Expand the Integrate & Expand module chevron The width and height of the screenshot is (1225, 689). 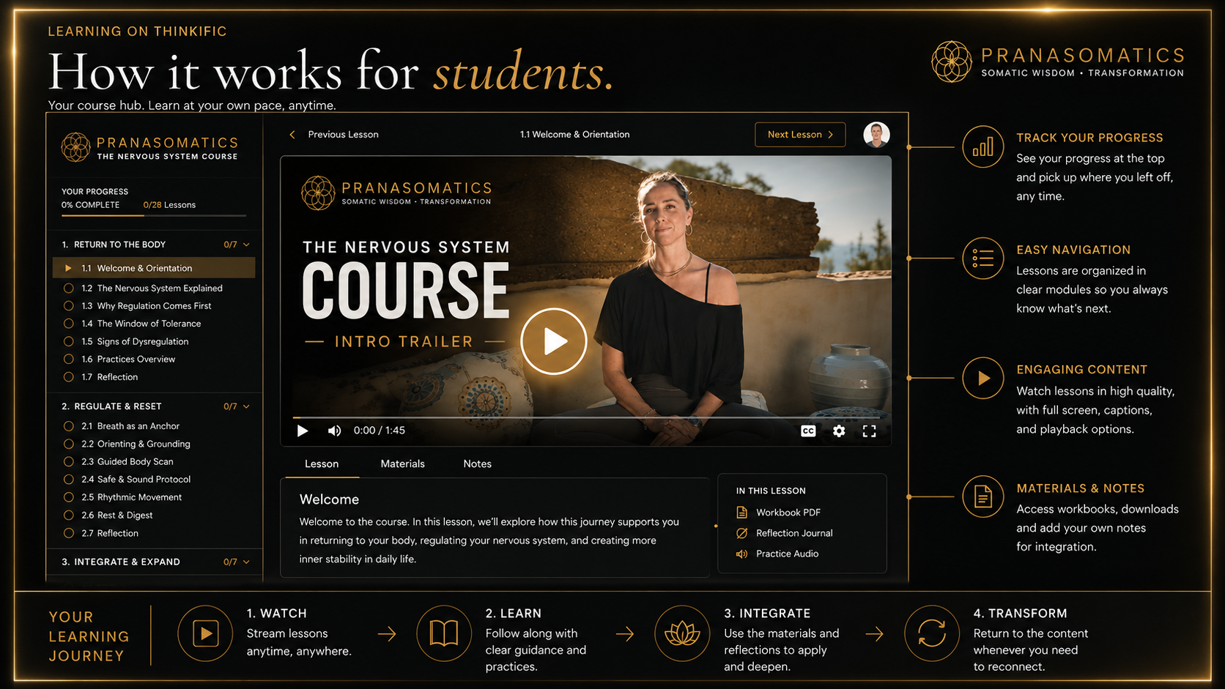pos(246,562)
